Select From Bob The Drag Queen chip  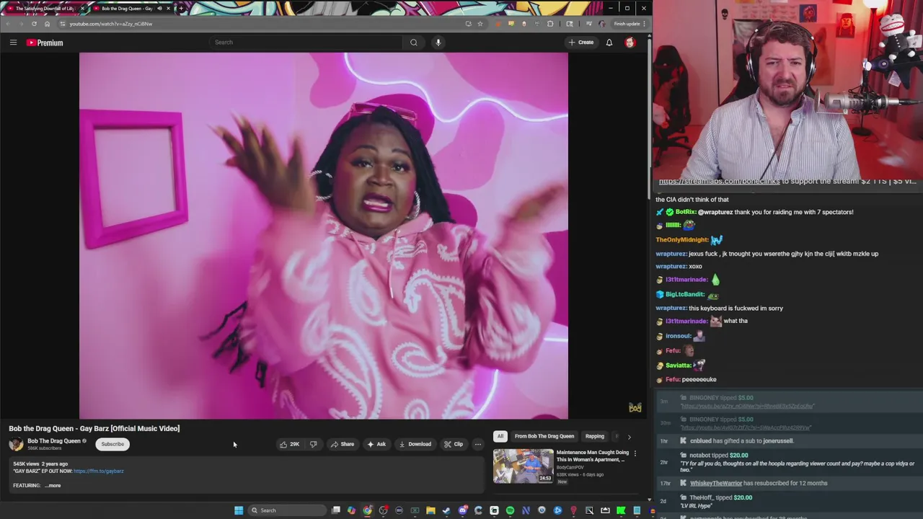point(544,436)
